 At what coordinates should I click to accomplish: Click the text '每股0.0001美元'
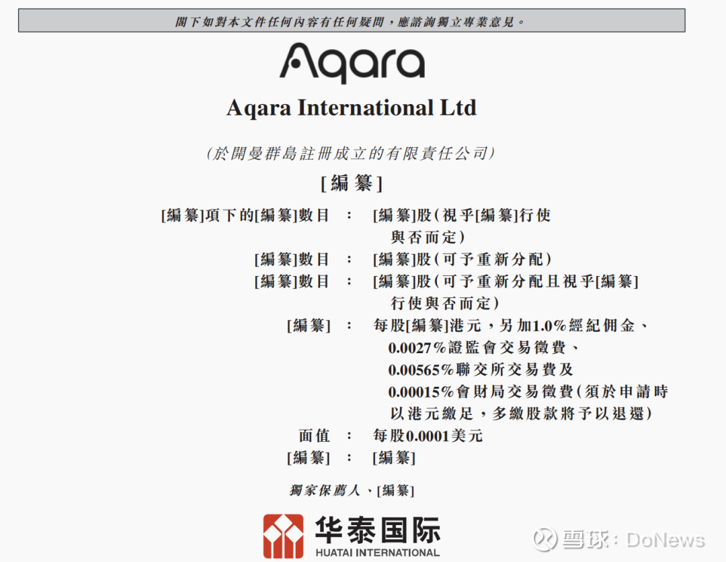point(428,436)
